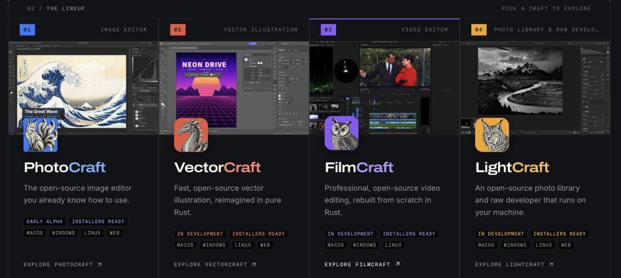Open the black-and-white mountain river screenshot
Image resolution: width=621 pixels, height=278 pixels.
coord(535,88)
